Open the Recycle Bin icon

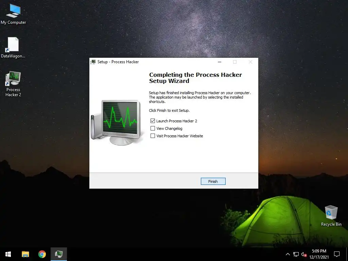pyautogui.click(x=331, y=216)
